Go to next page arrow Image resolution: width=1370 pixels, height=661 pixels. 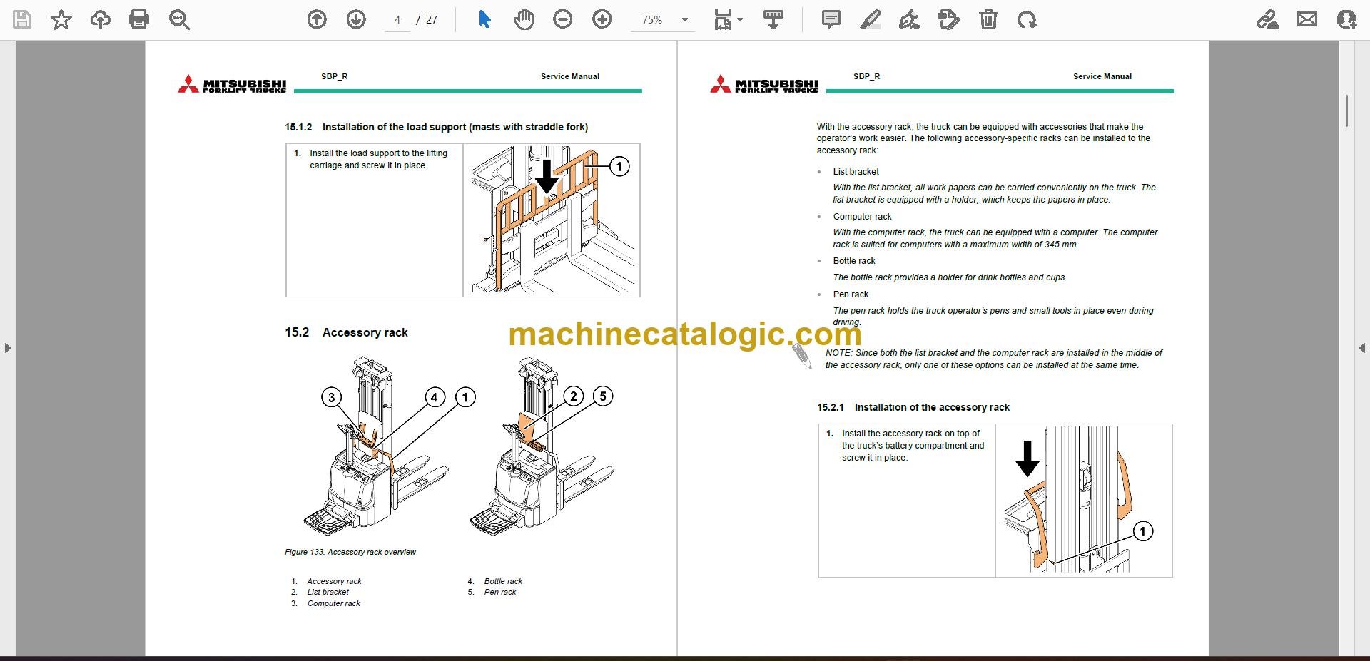point(356,19)
